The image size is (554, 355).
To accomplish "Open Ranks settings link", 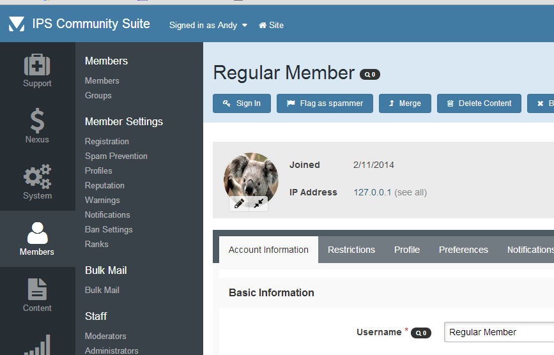I will (96, 244).
